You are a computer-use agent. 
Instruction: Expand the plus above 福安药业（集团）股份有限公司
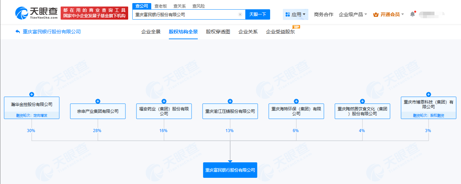point(164,101)
